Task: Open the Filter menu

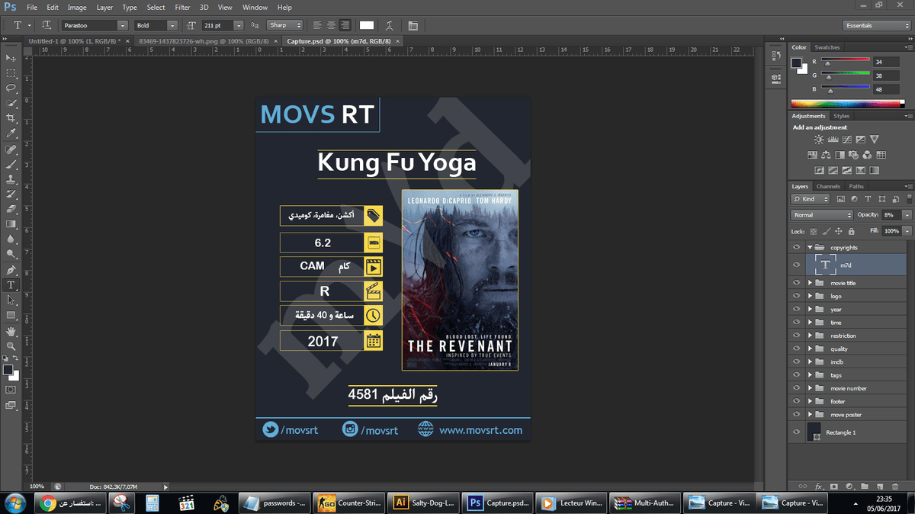Action: 182,7
